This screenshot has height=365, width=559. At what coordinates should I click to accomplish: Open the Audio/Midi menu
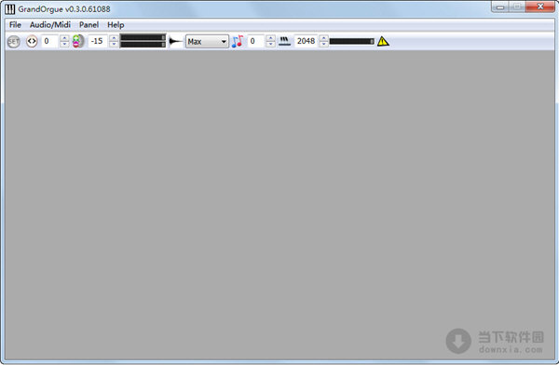click(50, 24)
